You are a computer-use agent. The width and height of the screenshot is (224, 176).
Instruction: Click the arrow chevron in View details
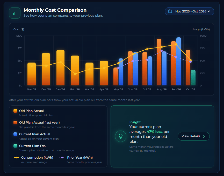[204, 136]
